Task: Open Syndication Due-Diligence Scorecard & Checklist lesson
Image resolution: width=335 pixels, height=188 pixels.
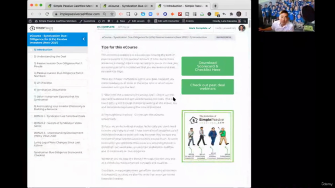Action: (x=58, y=154)
